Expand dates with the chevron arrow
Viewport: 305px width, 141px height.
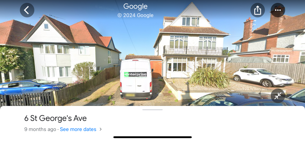click(x=101, y=129)
